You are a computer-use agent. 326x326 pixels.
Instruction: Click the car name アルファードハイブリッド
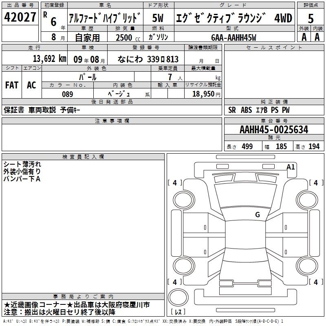point(105,18)
